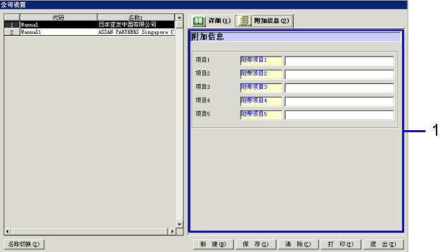The height and width of the screenshot is (252, 440).
Task: Click the document icon on 附加信息 tab
Action: (x=244, y=21)
